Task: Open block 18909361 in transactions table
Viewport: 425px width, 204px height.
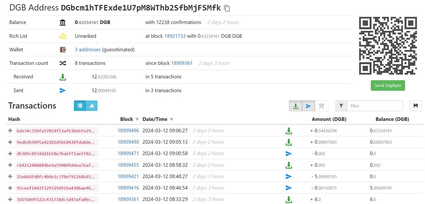Action: (128, 199)
